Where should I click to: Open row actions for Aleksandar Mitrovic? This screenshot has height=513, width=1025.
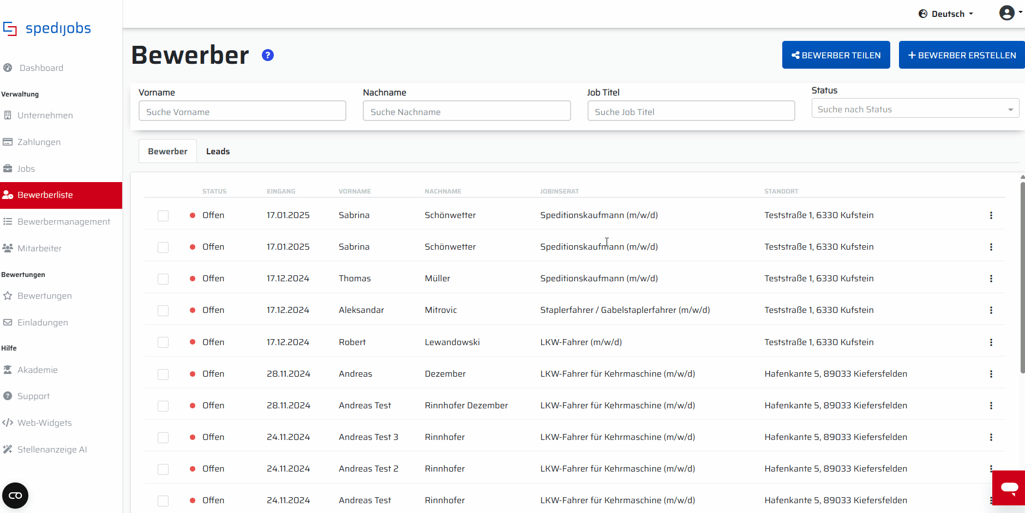tap(991, 310)
